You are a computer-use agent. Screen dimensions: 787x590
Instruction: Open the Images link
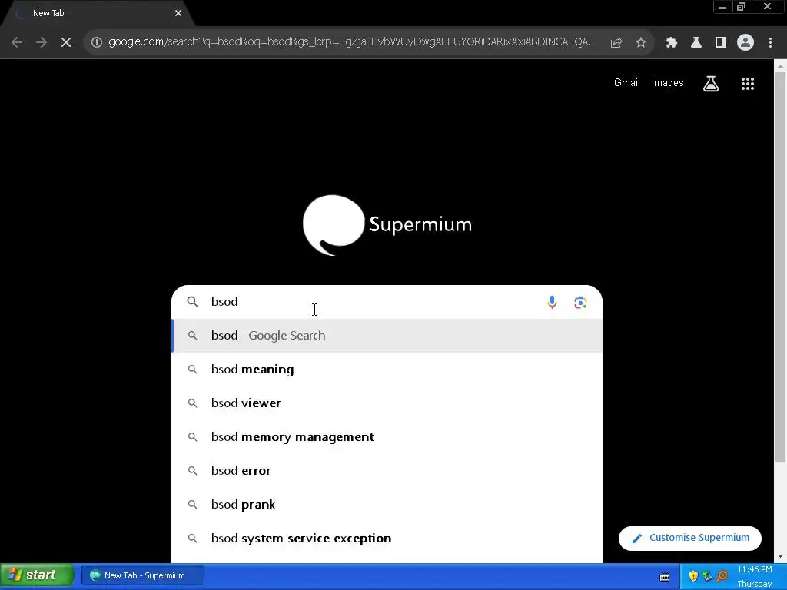667,83
